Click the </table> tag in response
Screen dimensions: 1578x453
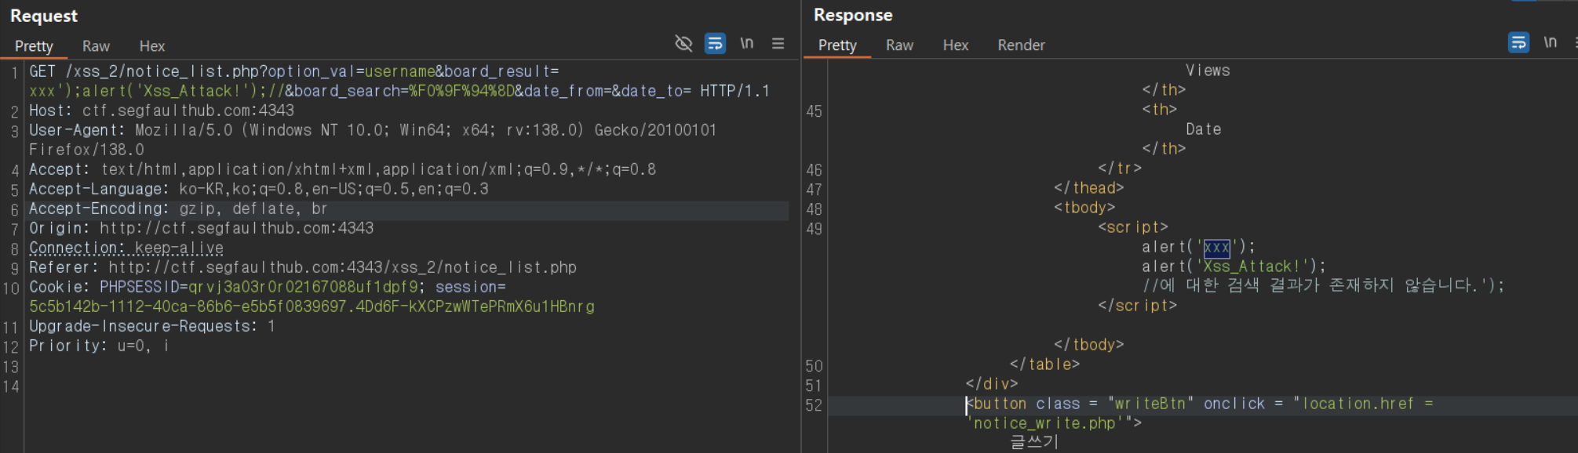point(1044,364)
